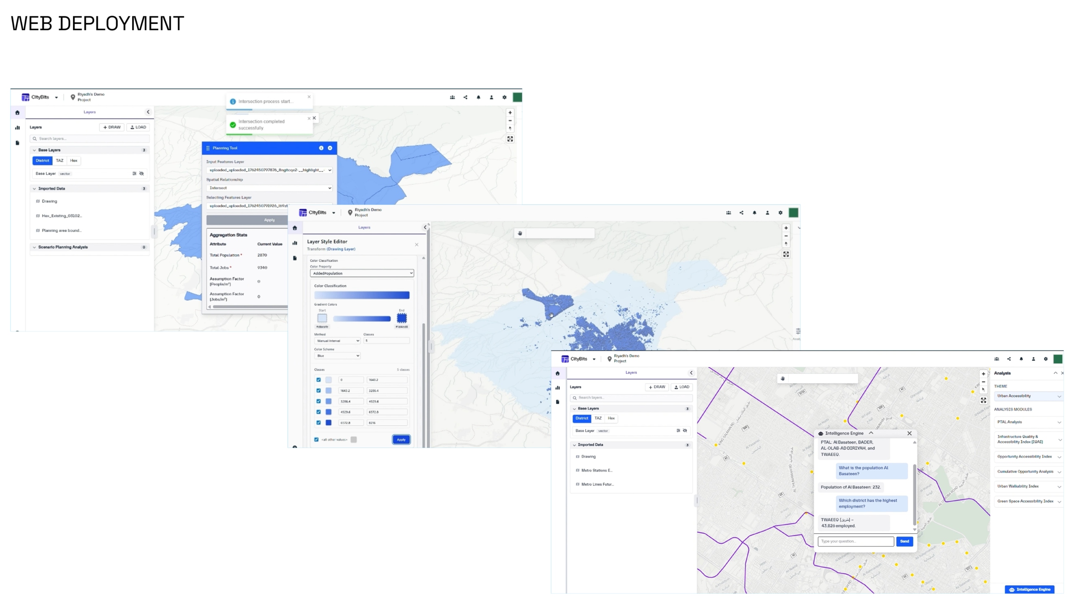This screenshot has width=1074, height=604.
Task: Uncheck class 3286.4 to 4929.6 checkbox
Action: 318,401
